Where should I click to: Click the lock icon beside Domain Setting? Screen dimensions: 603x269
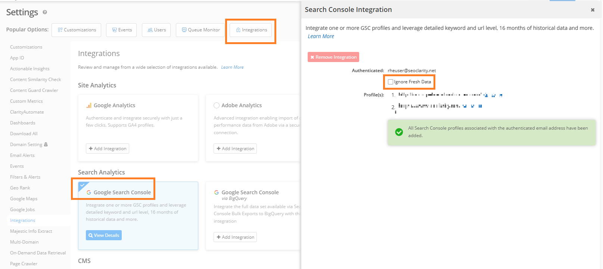46,145
